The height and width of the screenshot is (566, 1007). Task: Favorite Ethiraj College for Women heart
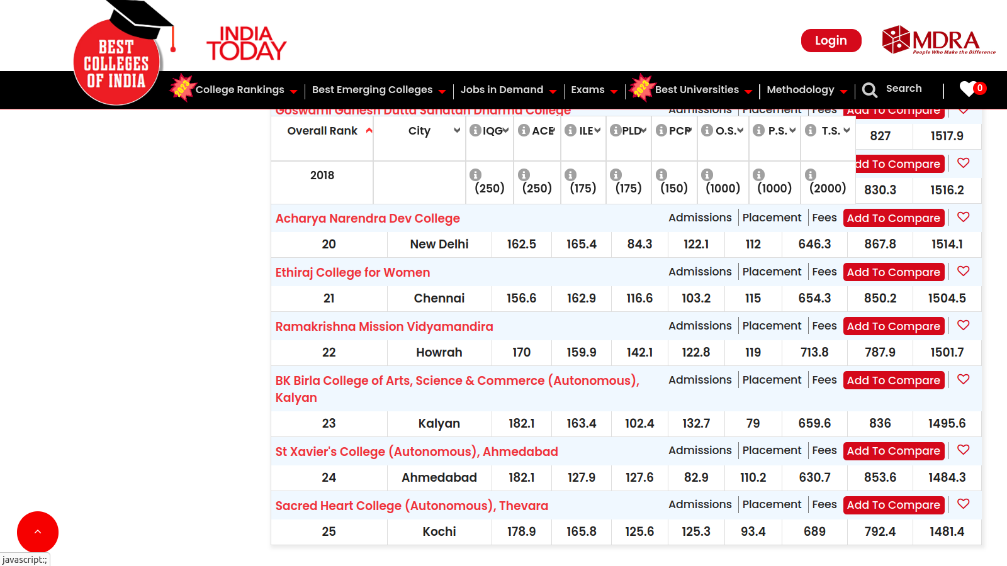click(x=964, y=271)
